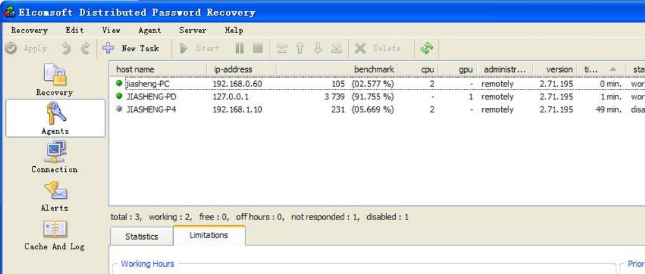
Task: Open Cache And Log section
Action: tap(54, 234)
